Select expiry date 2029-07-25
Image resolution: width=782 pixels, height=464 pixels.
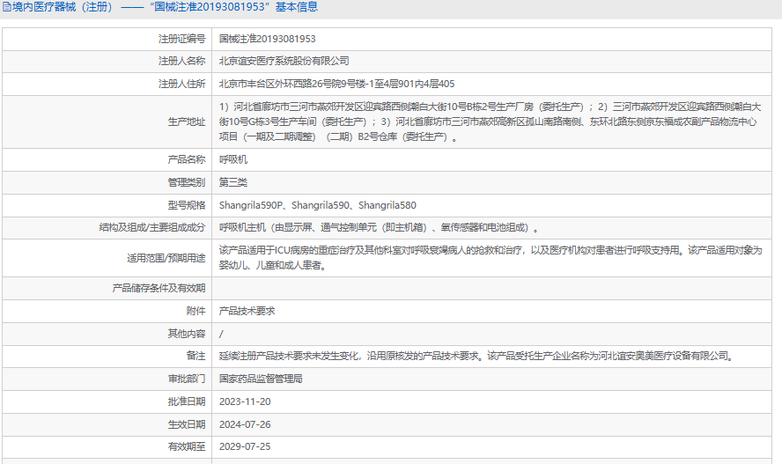(x=245, y=446)
